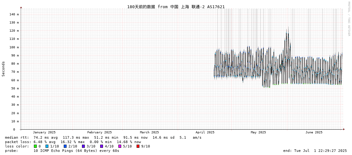Image resolution: width=352 pixels, height=155 pixels.
Task: Click the 0.00 % min packet loss
Action: point(100,142)
